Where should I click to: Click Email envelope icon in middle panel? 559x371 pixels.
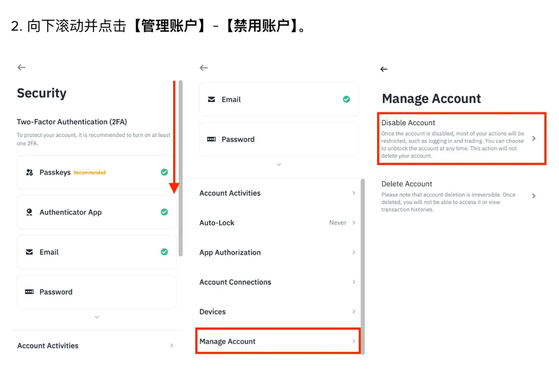[211, 99]
